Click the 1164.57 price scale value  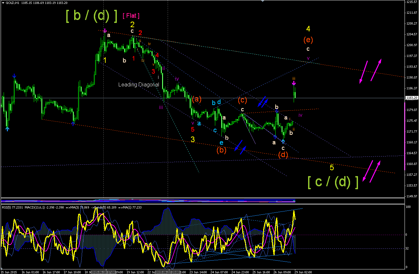(x=411, y=153)
